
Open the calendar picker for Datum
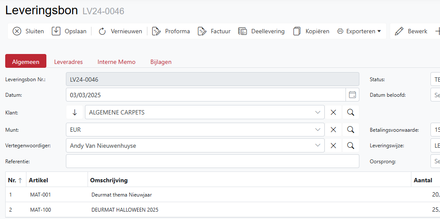pyautogui.click(x=352, y=95)
